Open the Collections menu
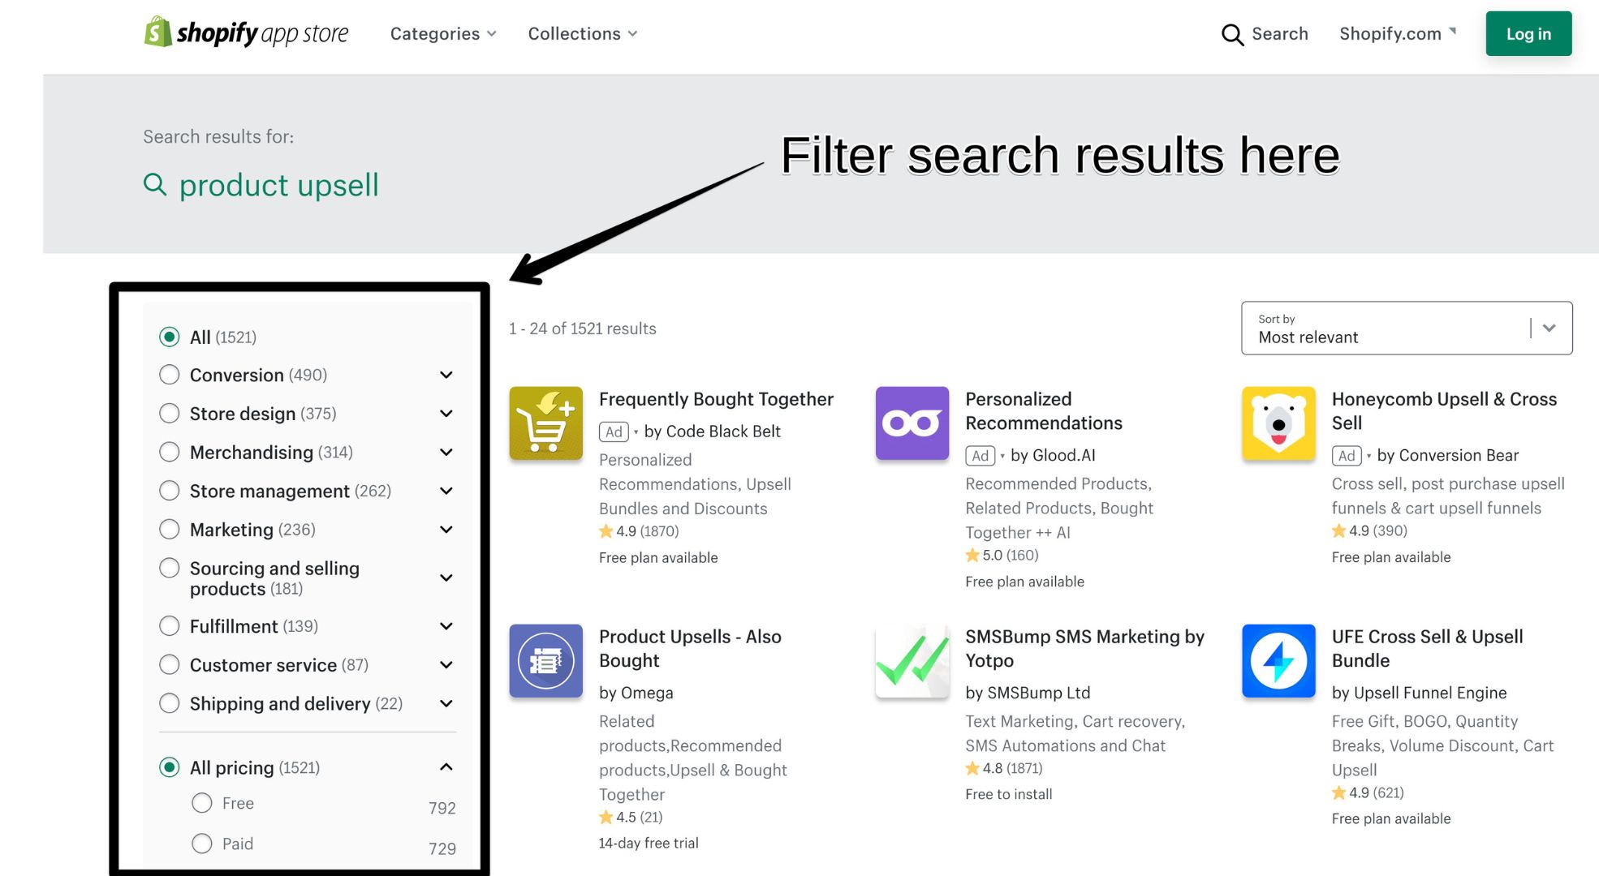The height and width of the screenshot is (876, 1599). (583, 34)
